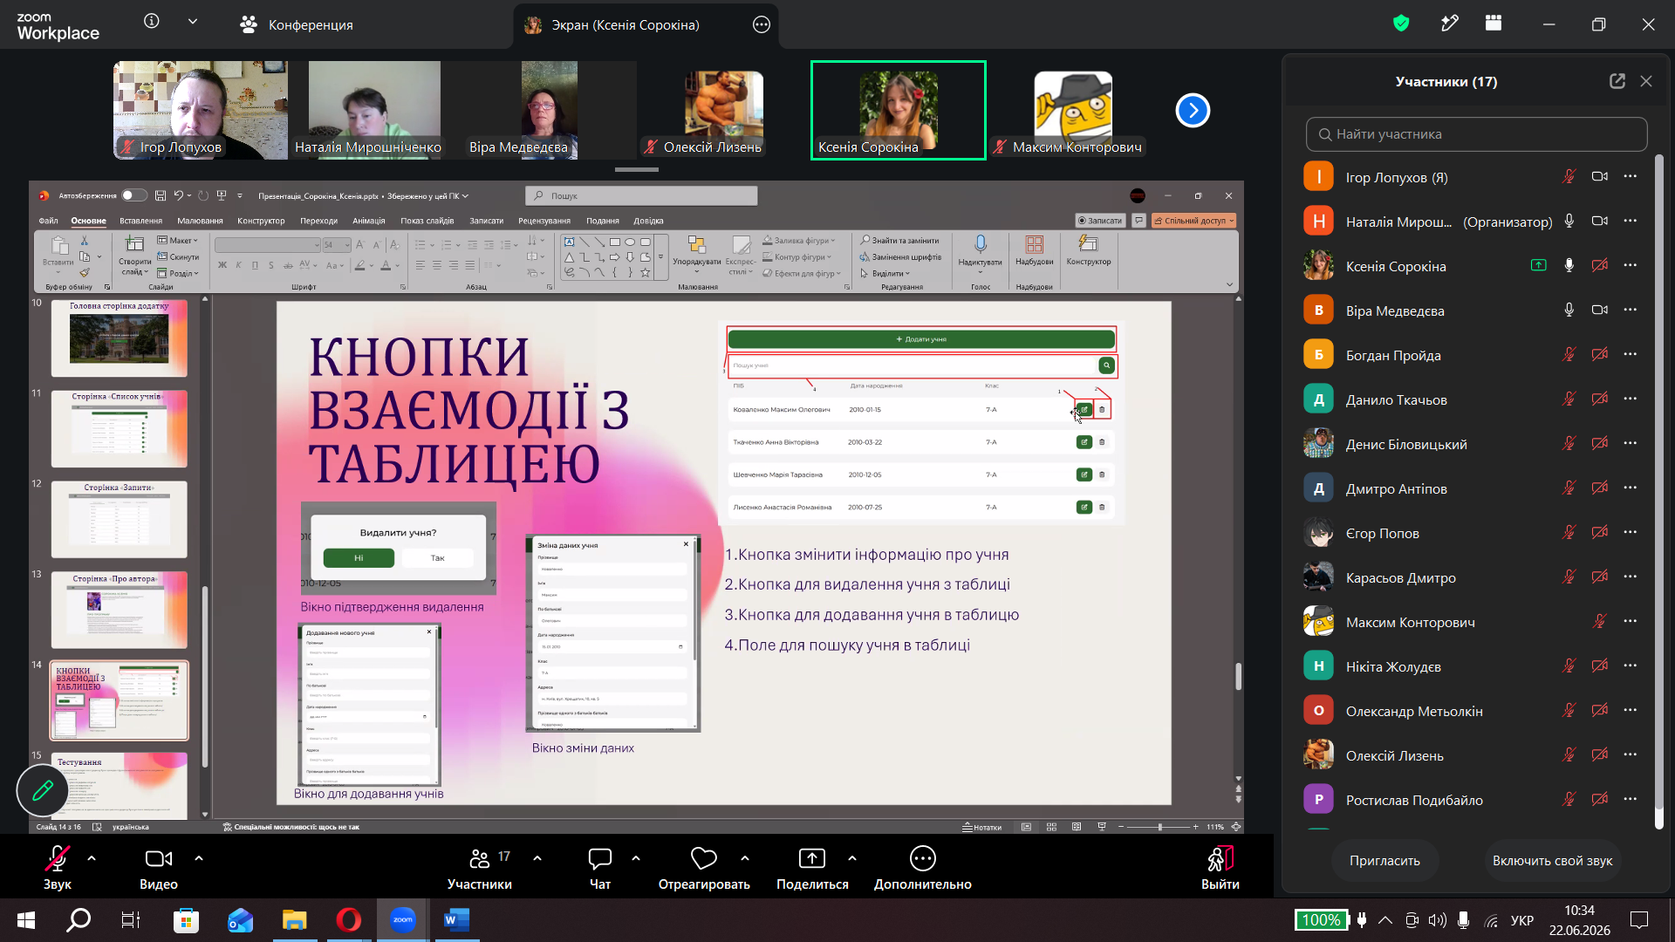
Task: Toggle Bold formatting in PowerPoint ribbon
Action: (222, 265)
